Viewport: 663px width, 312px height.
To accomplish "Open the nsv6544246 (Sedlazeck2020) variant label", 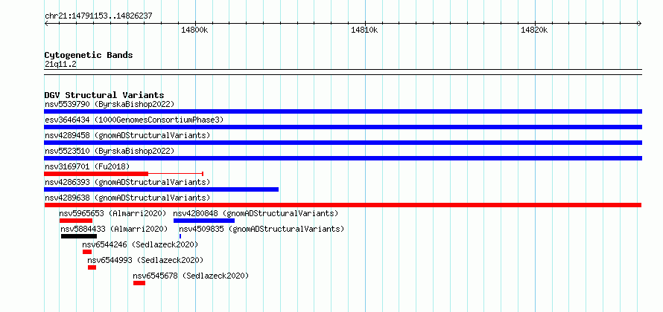I will (140, 244).
